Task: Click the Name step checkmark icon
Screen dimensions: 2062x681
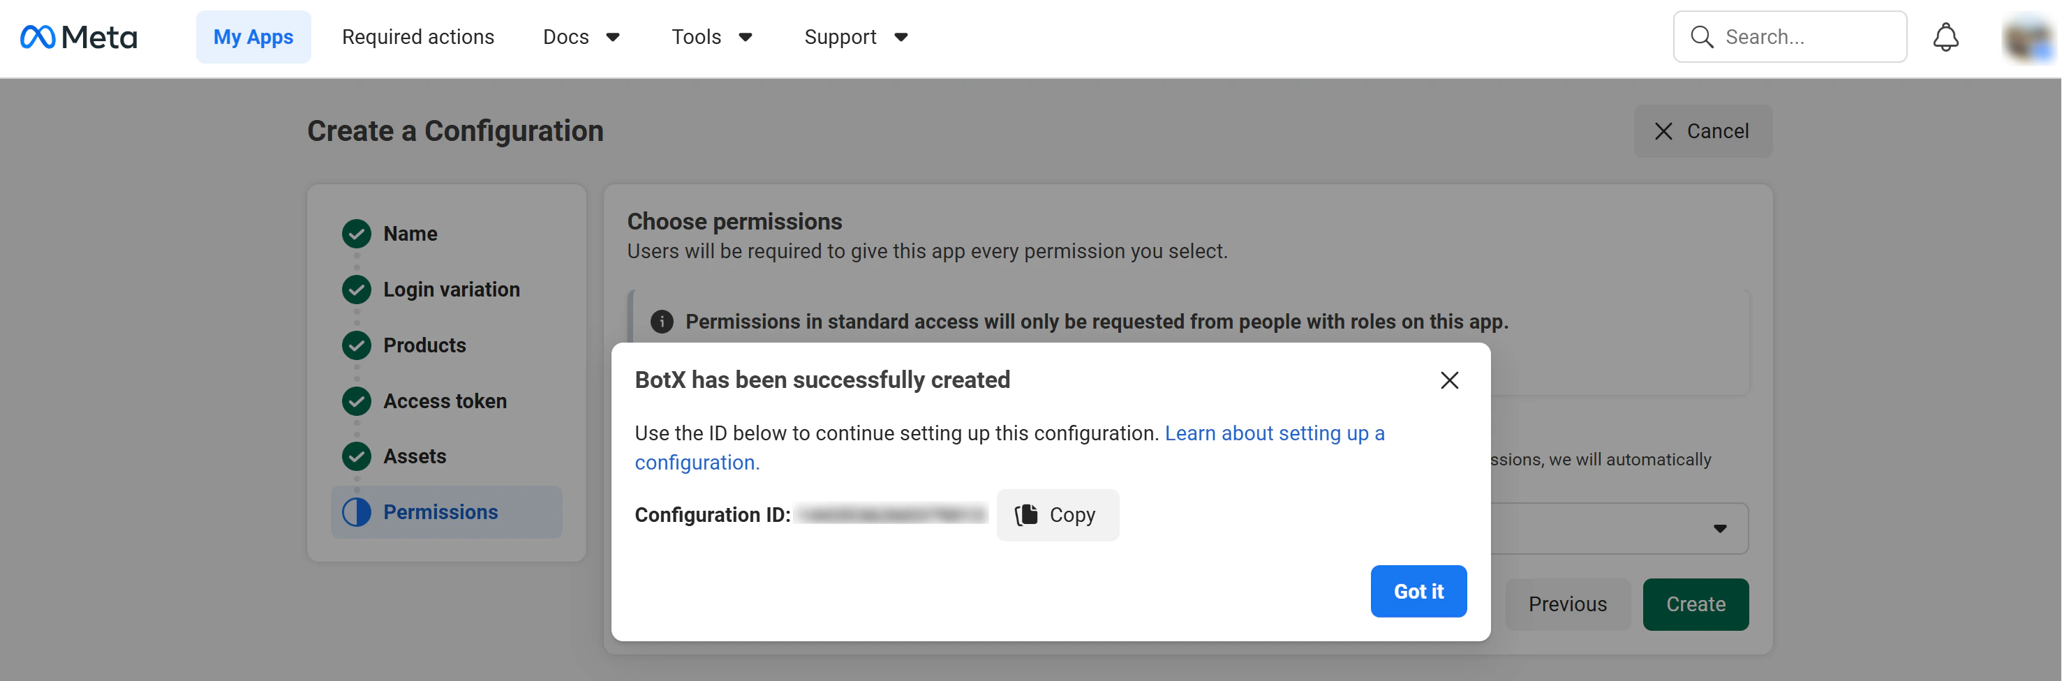Action: click(x=356, y=234)
